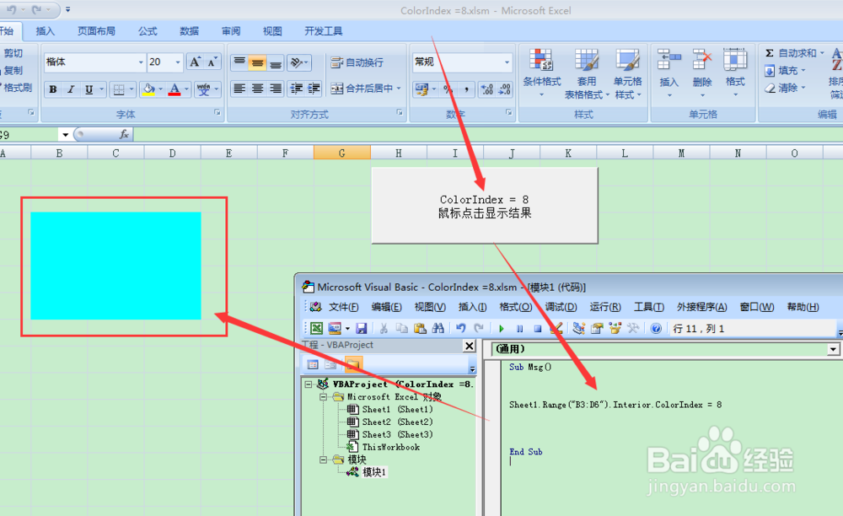Switch to the 页面布局 ribbon tab
Screen dimensions: 843x516
pos(96,31)
